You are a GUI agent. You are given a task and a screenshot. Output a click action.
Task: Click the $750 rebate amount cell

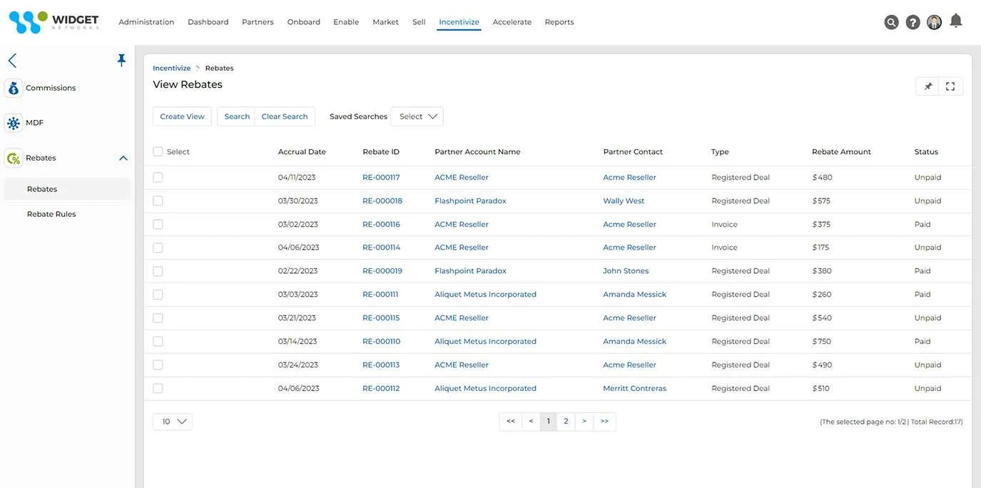coord(822,342)
